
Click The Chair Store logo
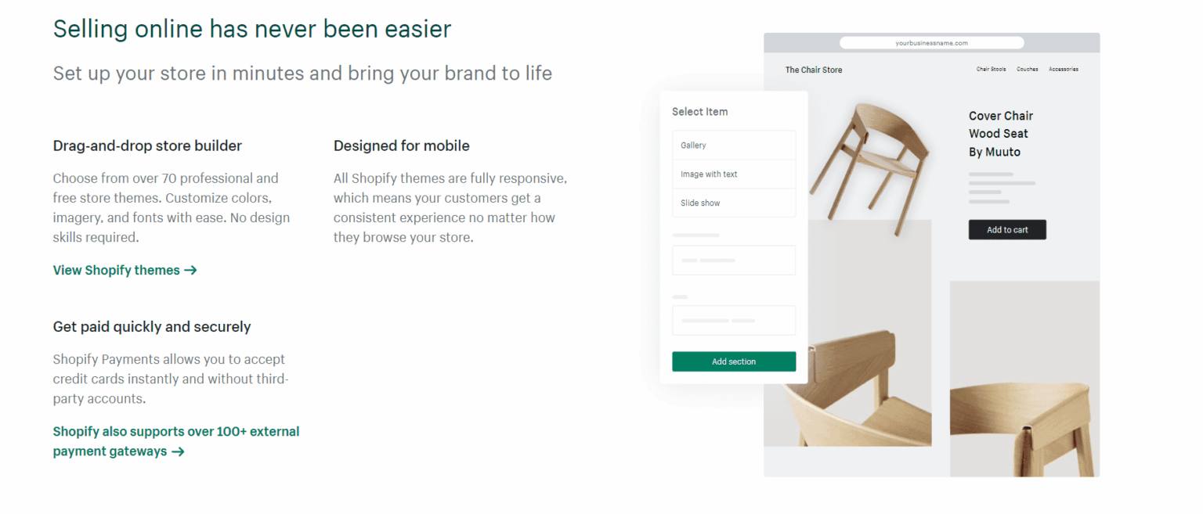coord(814,70)
